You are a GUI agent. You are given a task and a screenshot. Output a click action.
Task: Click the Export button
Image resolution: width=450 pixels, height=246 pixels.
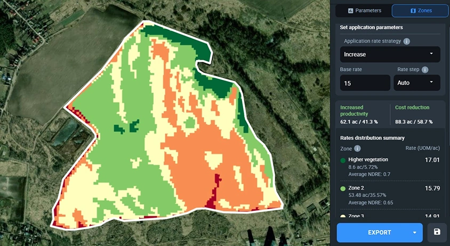[380, 233]
